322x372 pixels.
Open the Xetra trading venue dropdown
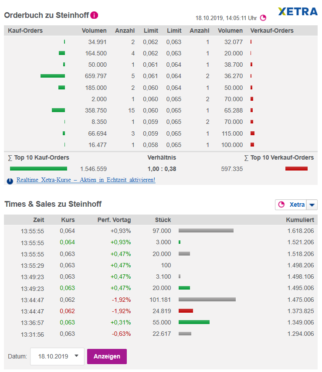(x=312, y=204)
